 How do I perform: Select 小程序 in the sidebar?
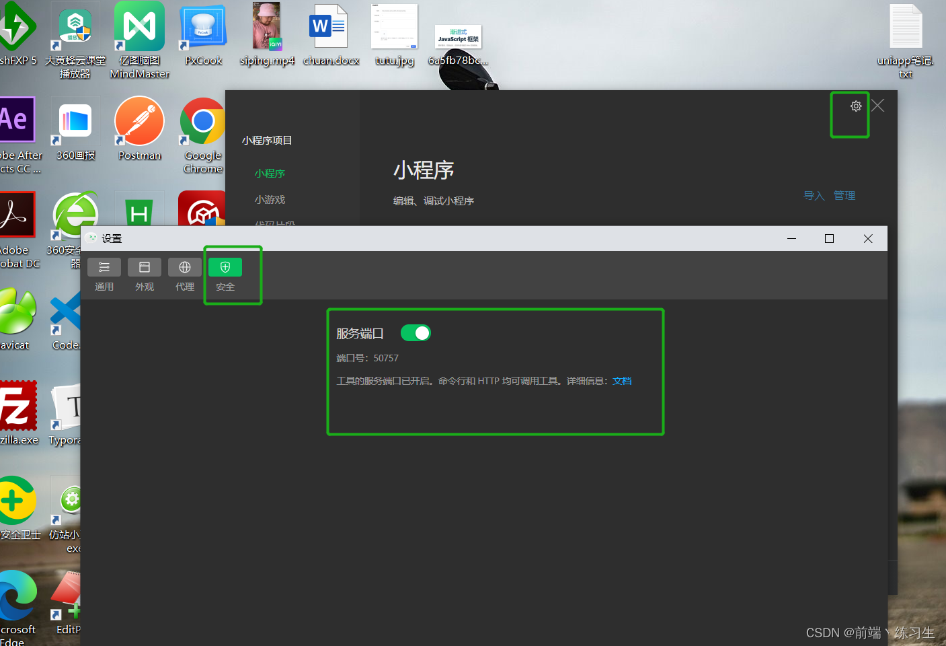click(x=270, y=173)
